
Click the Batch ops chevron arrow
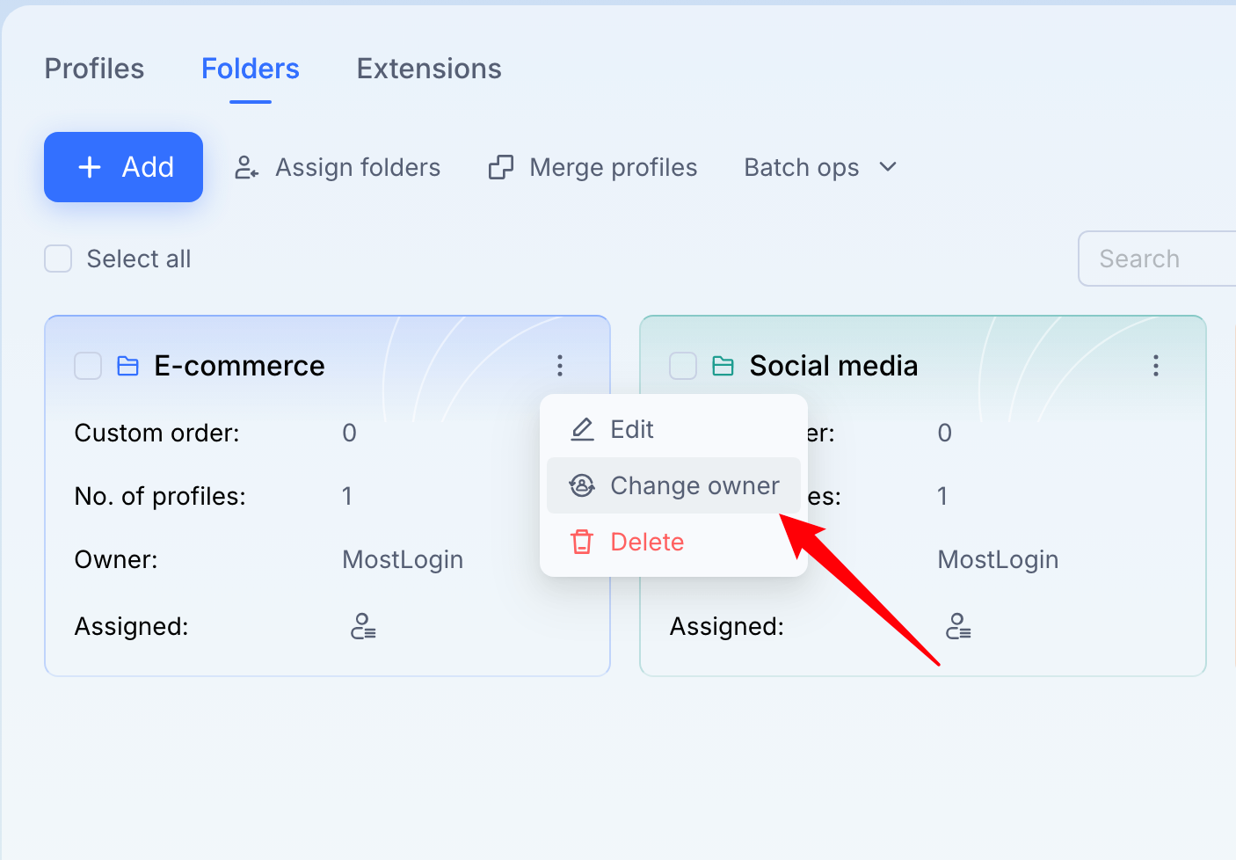888,167
